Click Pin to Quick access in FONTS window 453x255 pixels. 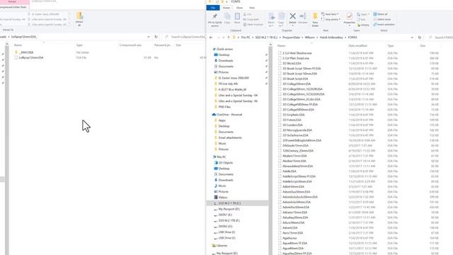[x=214, y=20]
